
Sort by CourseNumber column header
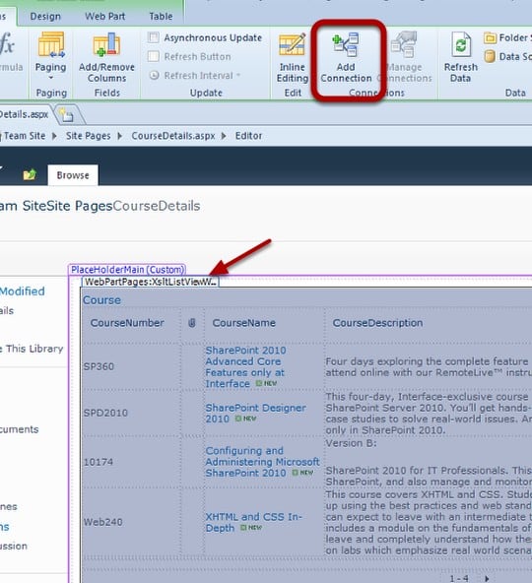(x=127, y=323)
